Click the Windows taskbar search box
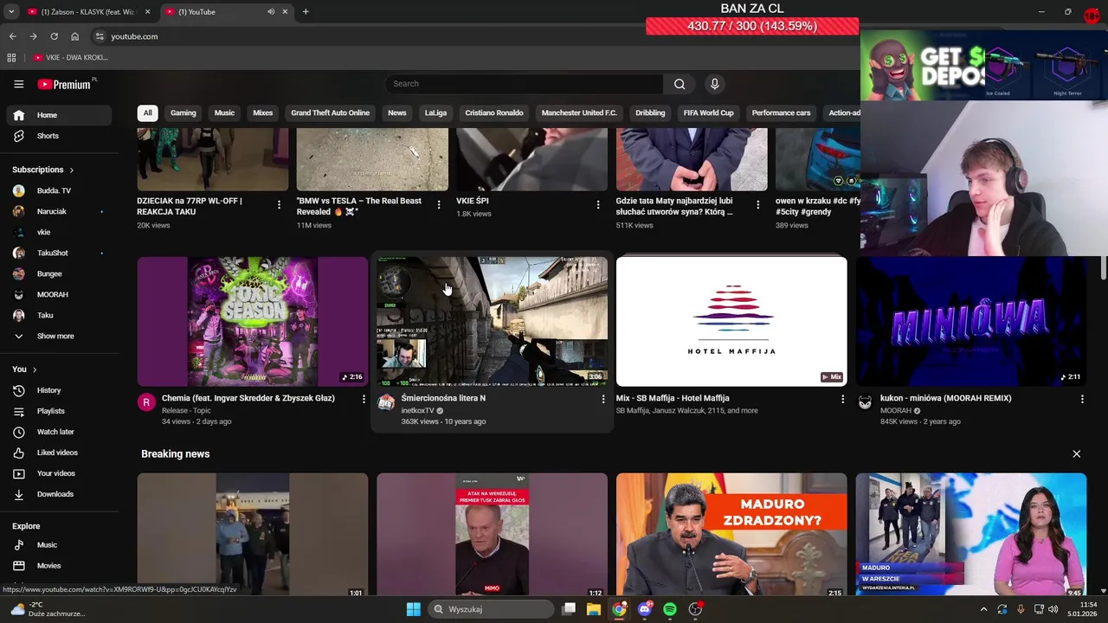This screenshot has width=1108, height=623. pyautogui.click(x=492, y=609)
